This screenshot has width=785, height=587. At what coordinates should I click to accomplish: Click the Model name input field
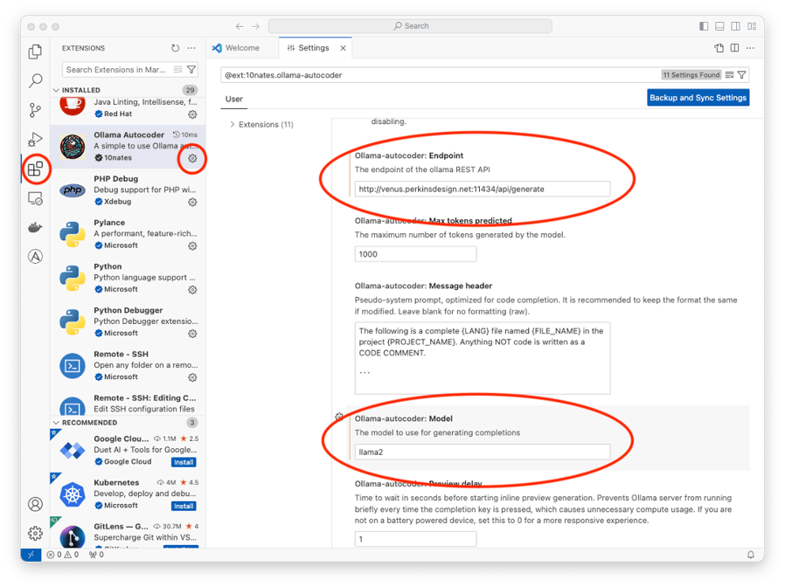[482, 452]
